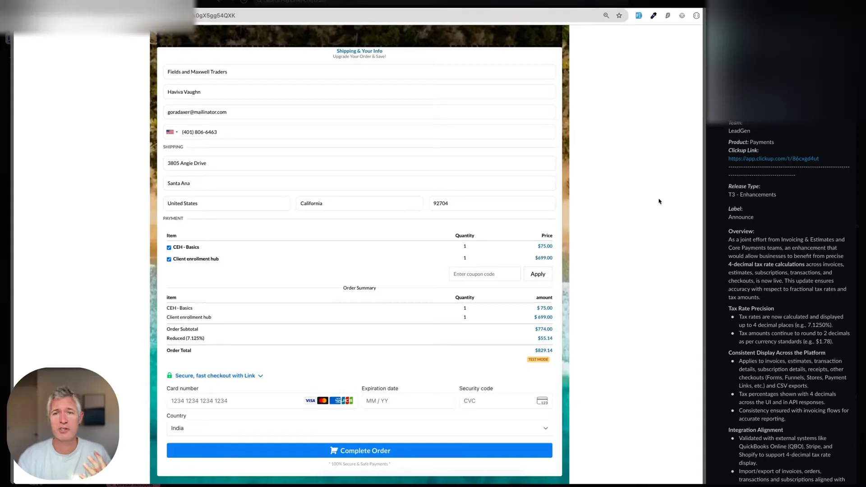Click the Reduced (7.125%) tax row label
The height and width of the screenshot is (487, 866).
(185, 338)
